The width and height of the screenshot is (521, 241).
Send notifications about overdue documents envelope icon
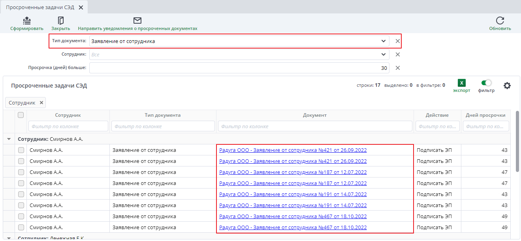coord(137,21)
